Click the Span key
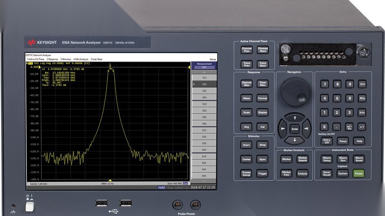385x216 pixels. coord(263,159)
